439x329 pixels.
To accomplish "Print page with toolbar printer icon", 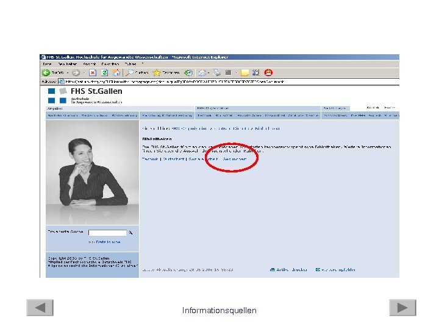I will coord(216,73).
